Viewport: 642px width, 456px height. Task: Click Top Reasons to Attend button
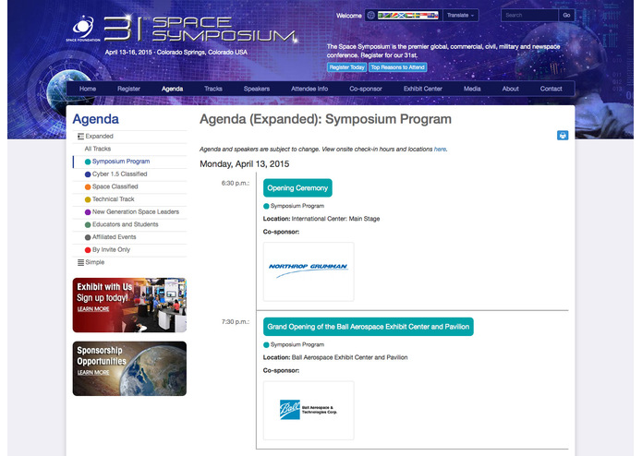click(397, 67)
